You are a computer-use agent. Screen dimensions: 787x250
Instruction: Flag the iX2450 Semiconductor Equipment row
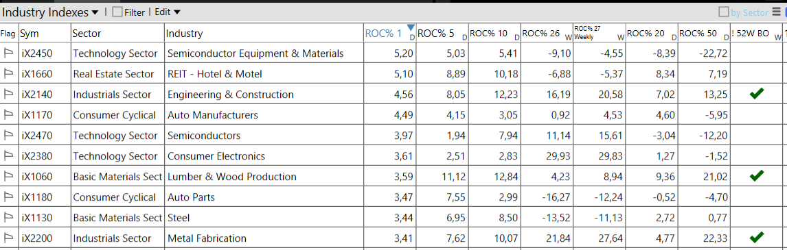8,53
